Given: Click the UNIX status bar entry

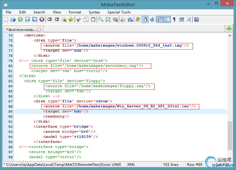Looking at the screenshot, I should click(x=116, y=165).
